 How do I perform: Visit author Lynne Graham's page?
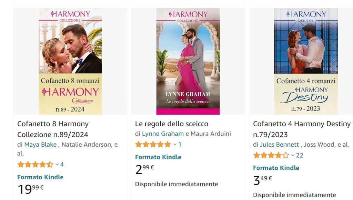(x=163, y=134)
